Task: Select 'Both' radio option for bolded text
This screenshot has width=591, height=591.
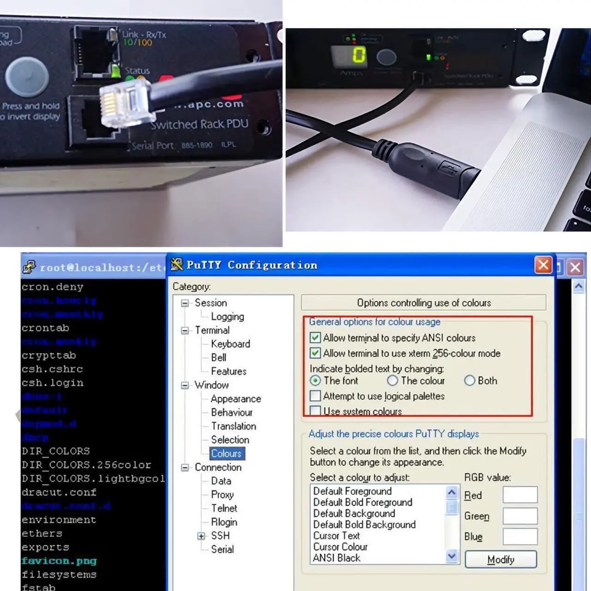Action: pos(470,381)
